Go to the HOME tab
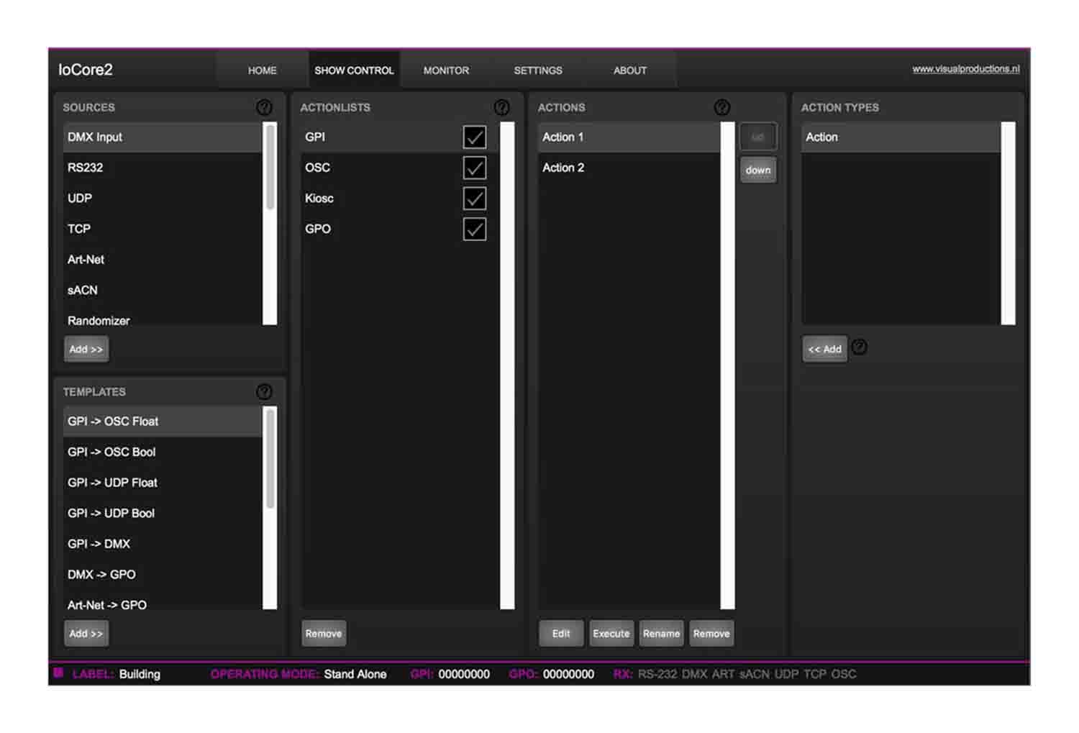The image size is (1079, 733). tap(262, 70)
